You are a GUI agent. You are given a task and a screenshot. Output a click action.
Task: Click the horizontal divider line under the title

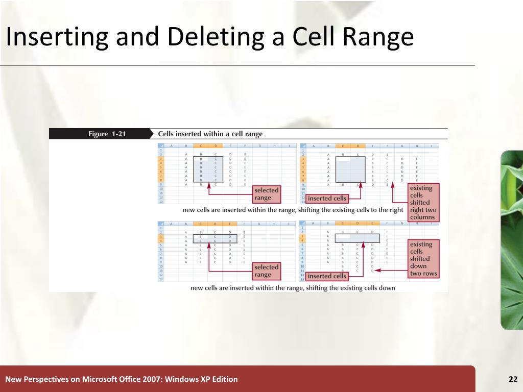[x=237, y=65]
